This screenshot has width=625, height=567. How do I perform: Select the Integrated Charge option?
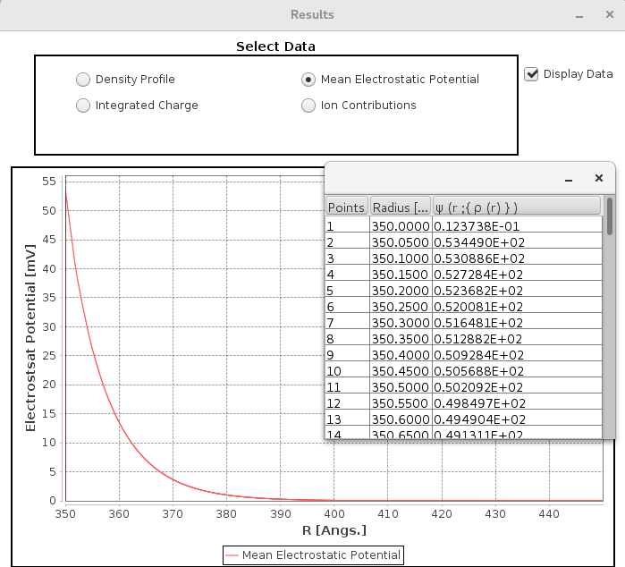(x=83, y=106)
